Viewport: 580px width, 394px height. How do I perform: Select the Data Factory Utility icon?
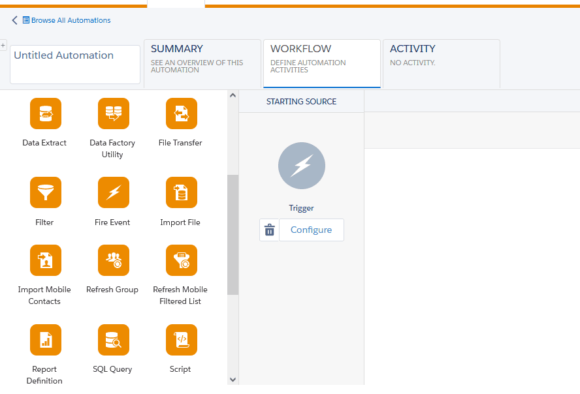[113, 114]
